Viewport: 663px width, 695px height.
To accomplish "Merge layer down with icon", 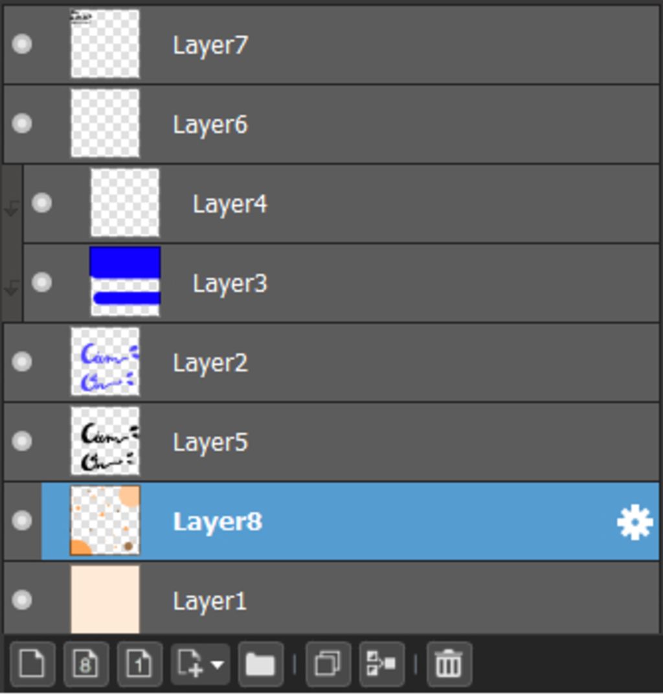I will tap(381, 663).
